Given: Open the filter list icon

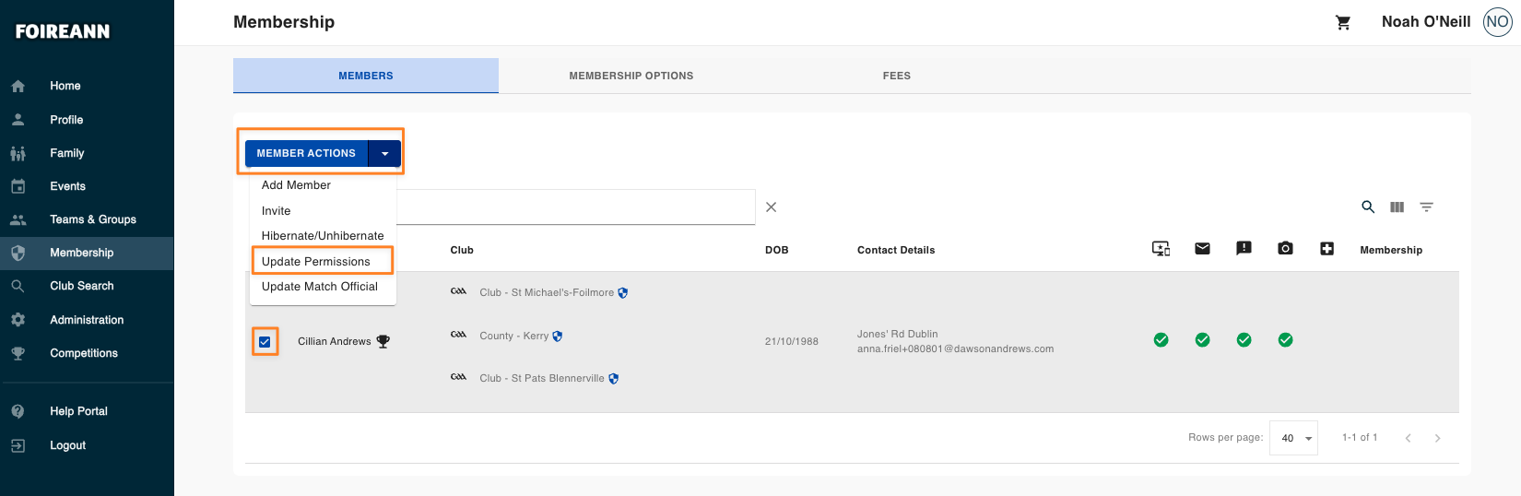Looking at the screenshot, I should point(1426,207).
